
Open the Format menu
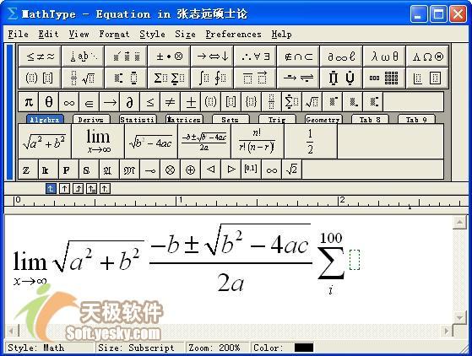click(x=114, y=35)
